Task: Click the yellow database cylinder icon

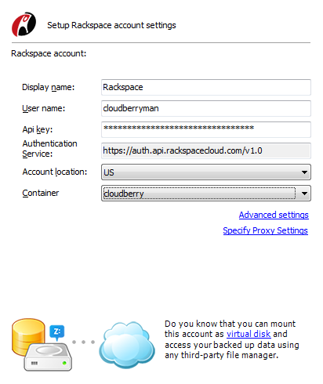Action: point(28,335)
